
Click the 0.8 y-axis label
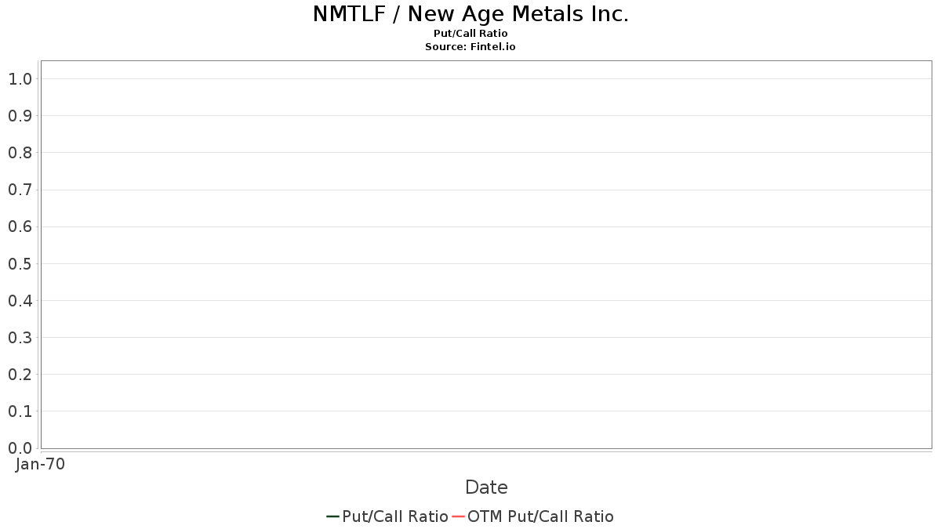point(20,153)
